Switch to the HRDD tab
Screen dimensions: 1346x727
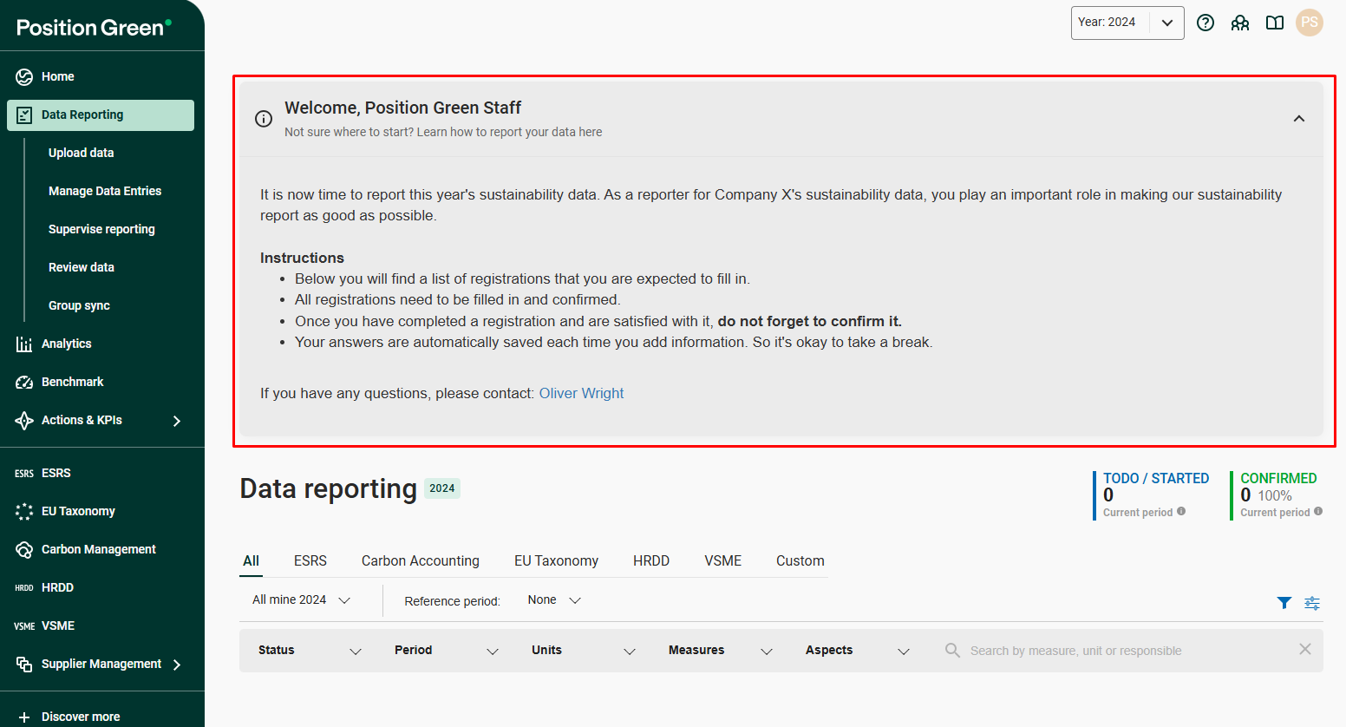[x=651, y=560]
